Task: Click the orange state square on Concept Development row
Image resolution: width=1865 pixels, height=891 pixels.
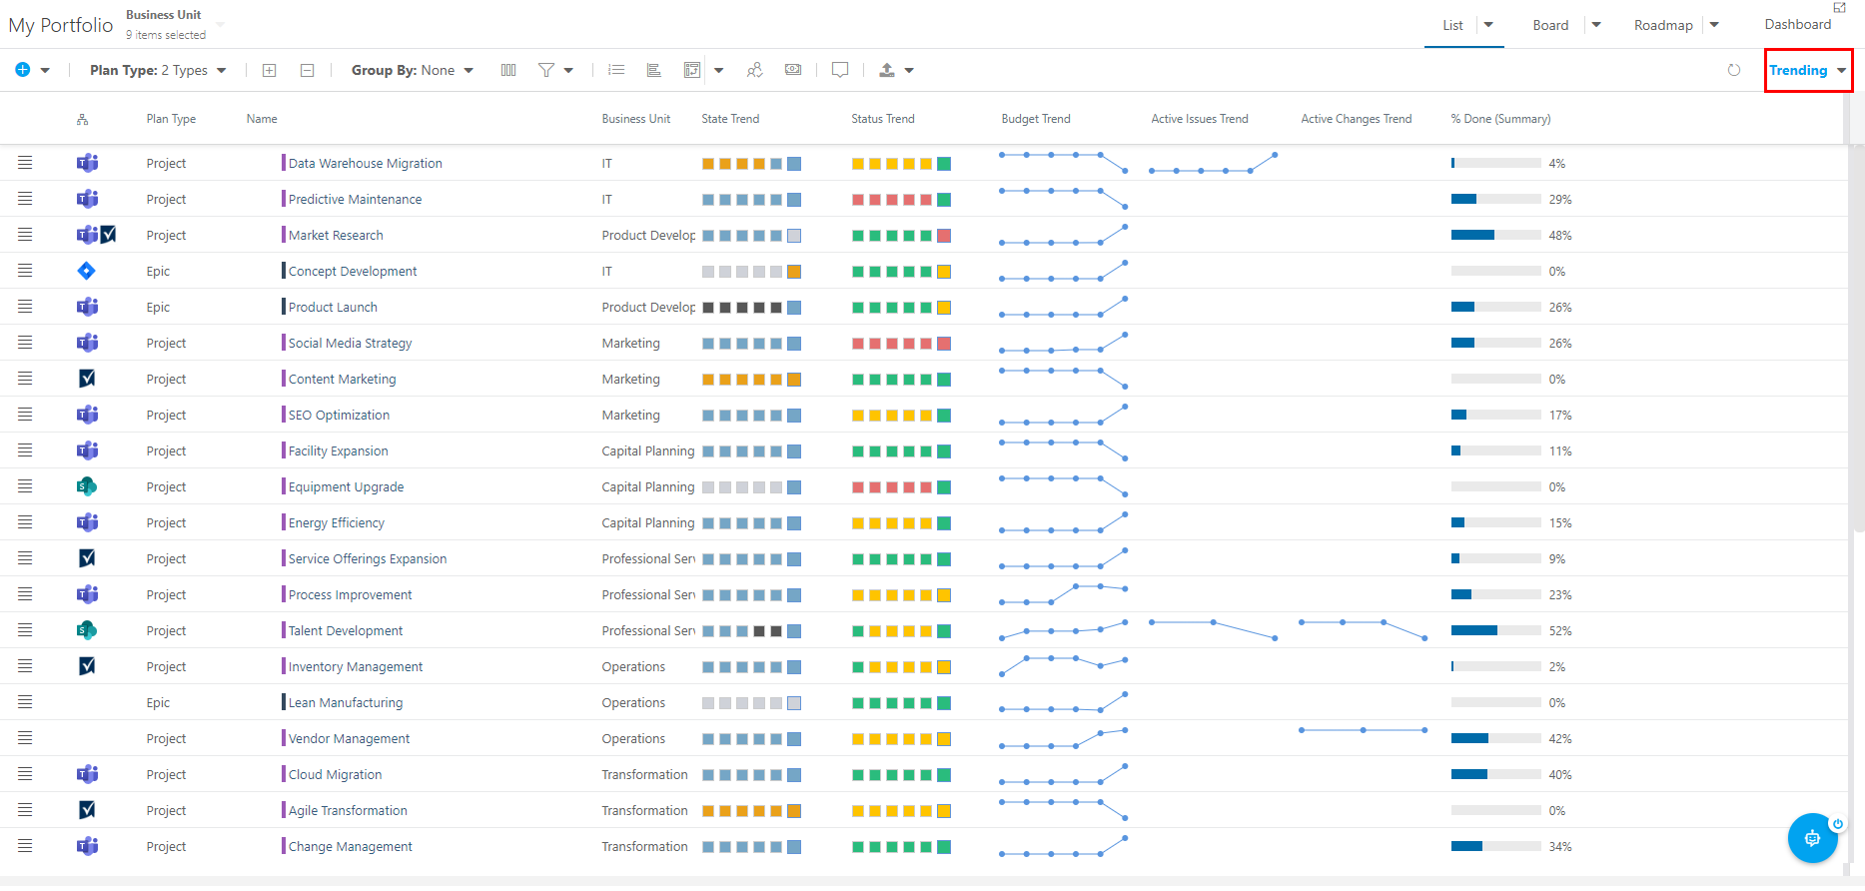Action: point(794,272)
